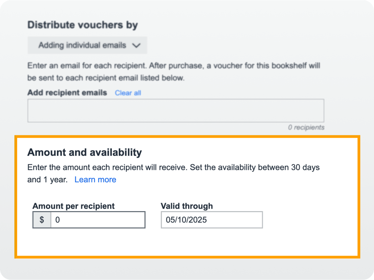The height and width of the screenshot is (280, 374).
Task: Click the "Clear all" link
Action: tap(128, 93)
